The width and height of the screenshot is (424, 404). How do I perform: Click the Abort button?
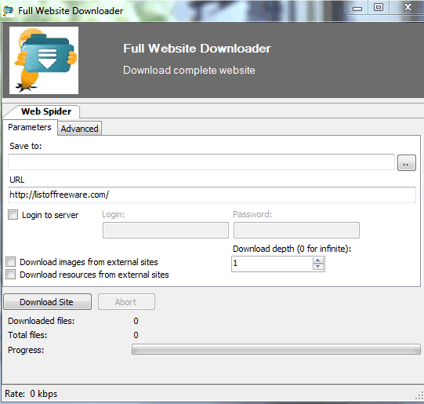point(126,302)
